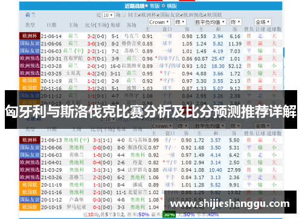This screenshot has height=219, width=302.
Task: Open the 终 dropdown beside 胜平负均值 in the 荷兰 table
Action: (x=236, y=22)
